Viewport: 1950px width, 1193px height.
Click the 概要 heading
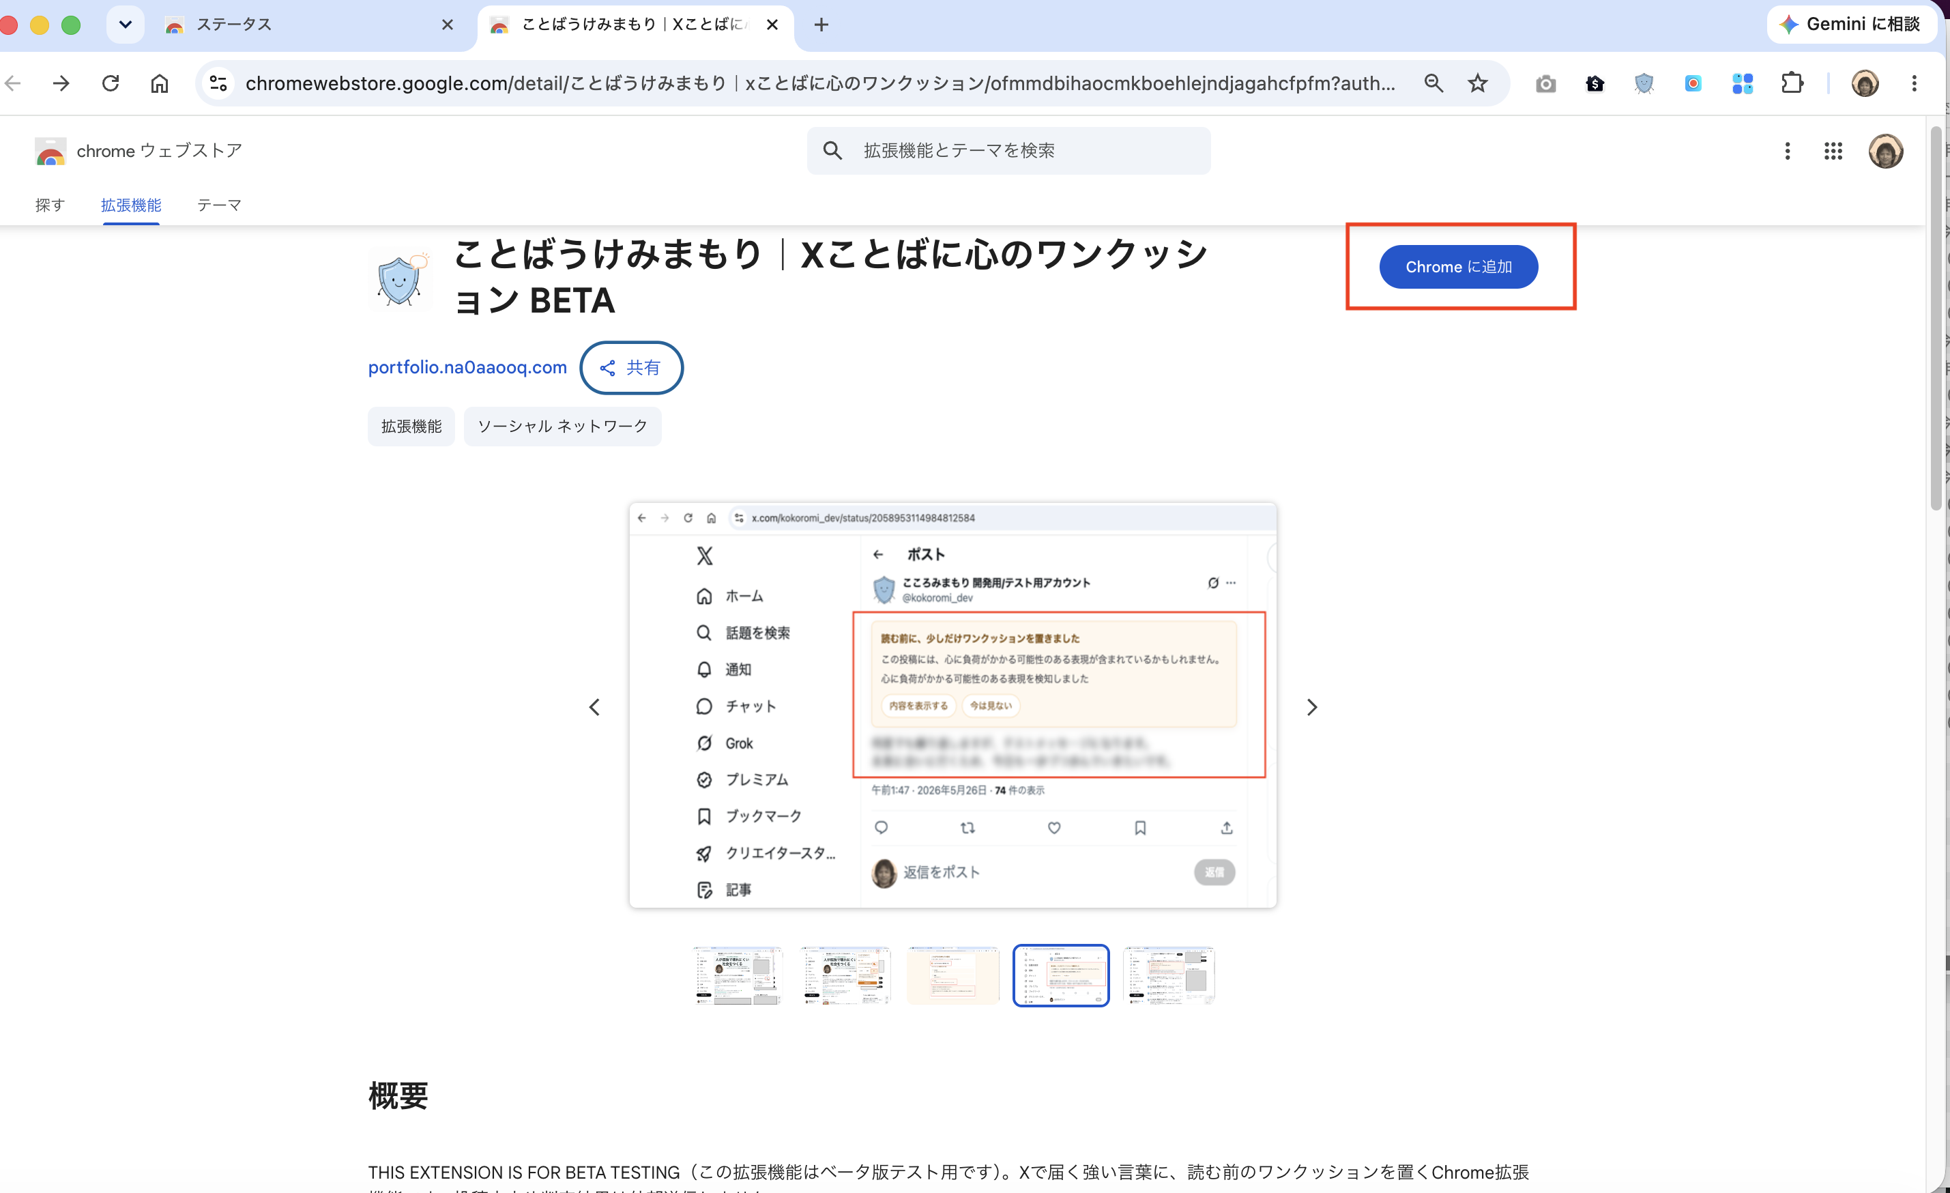pyautogui.click(x=398, y=1095)
